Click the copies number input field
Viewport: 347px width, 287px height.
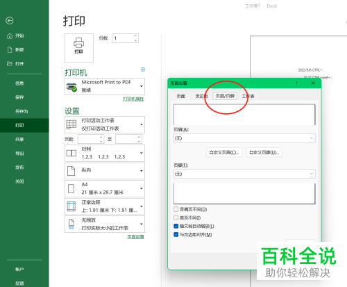[x=123, y=38]
